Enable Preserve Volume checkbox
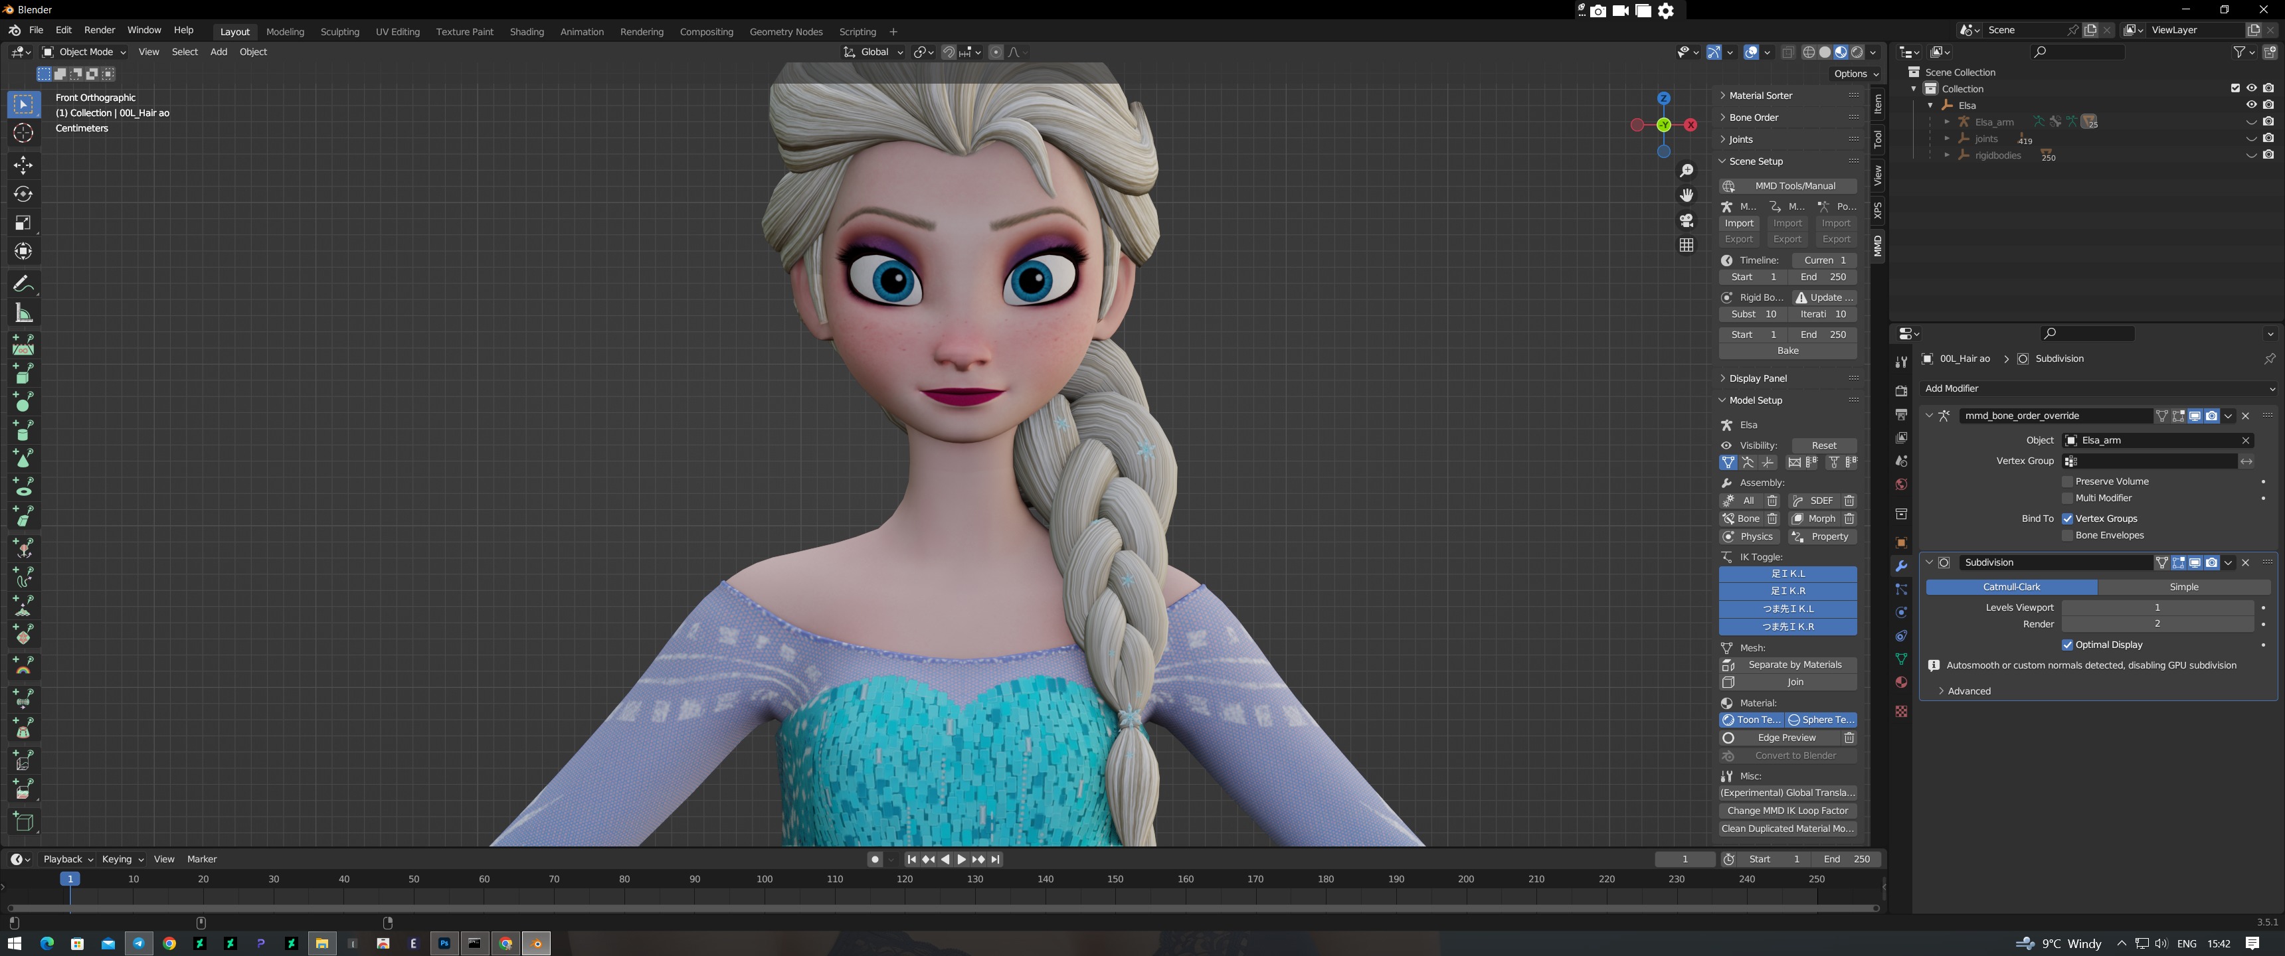This screenshot has height=956, width=2285. tap(2068, 481)
